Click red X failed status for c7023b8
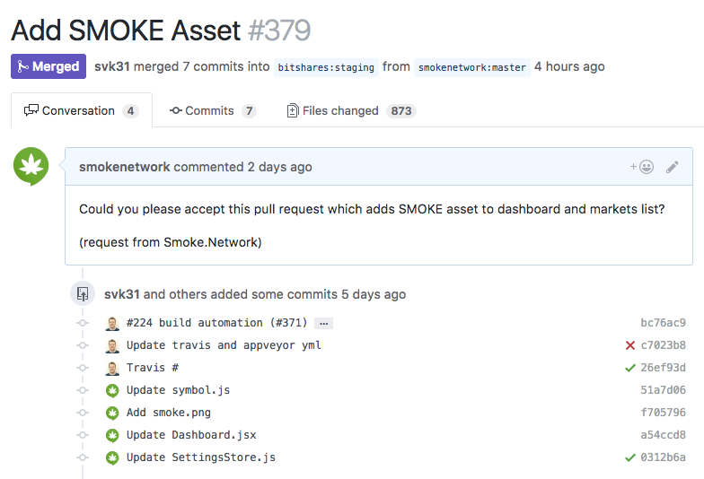Image resolution: width=704 pixels, height=479 pixels. click(630, 345)
